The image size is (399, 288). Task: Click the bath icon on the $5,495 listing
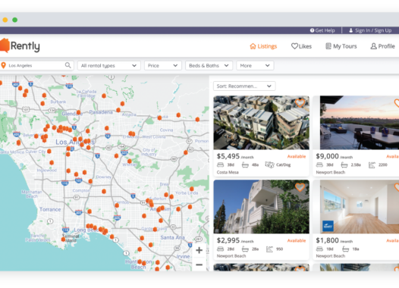(245, 165)
